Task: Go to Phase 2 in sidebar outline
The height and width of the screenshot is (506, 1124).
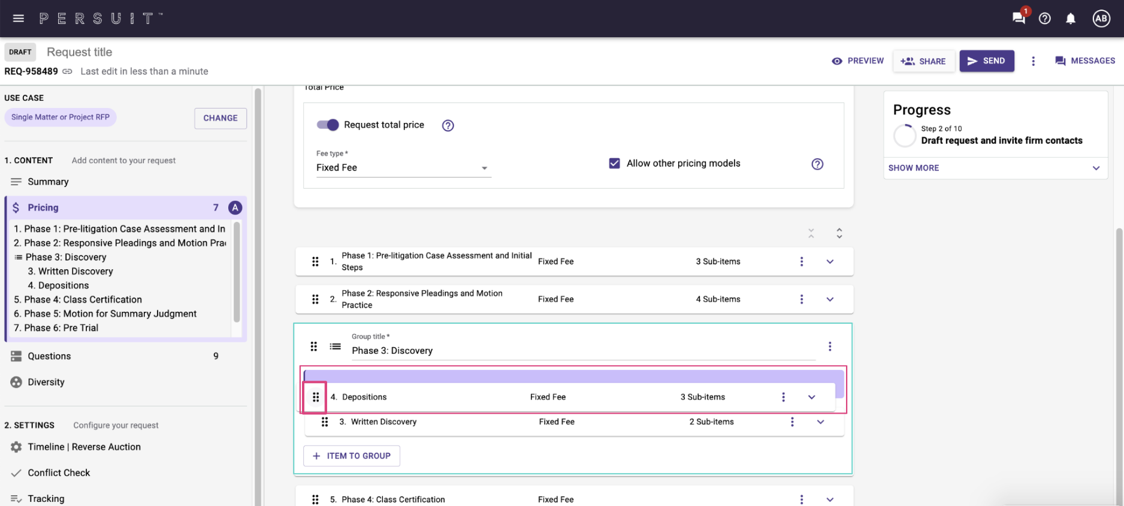Action: (120, 243)
